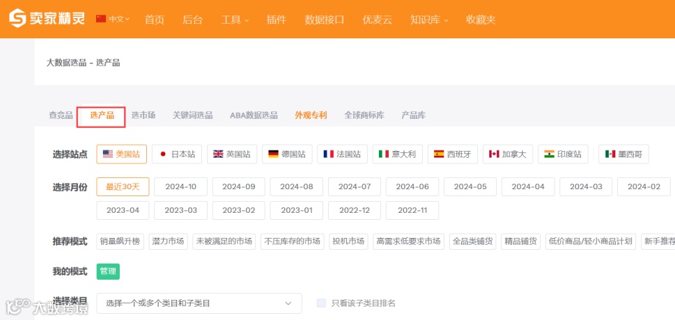
Task: Choose month 2024-05
Action: pyautogui.click(x=470, y=186)
